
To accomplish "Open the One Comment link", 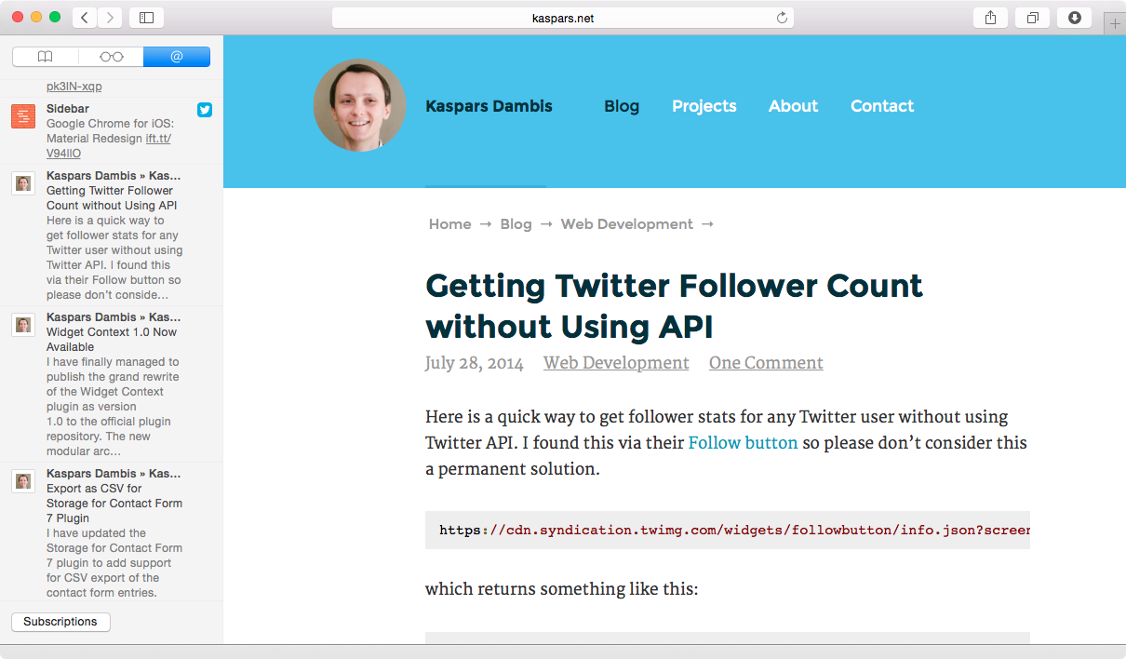I will pos(766,363).
